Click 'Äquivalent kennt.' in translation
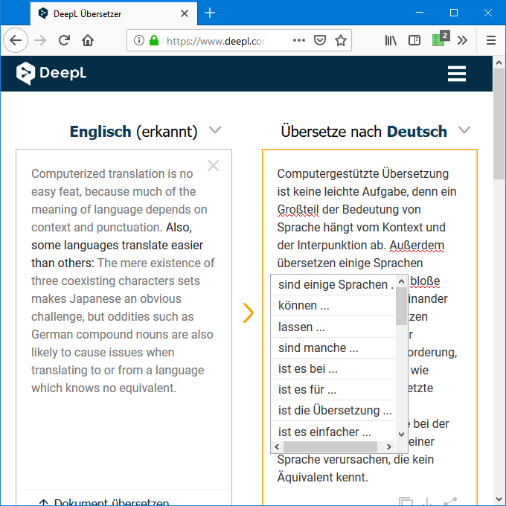Screen dimensions: 506x506 (x=323, y=477)
